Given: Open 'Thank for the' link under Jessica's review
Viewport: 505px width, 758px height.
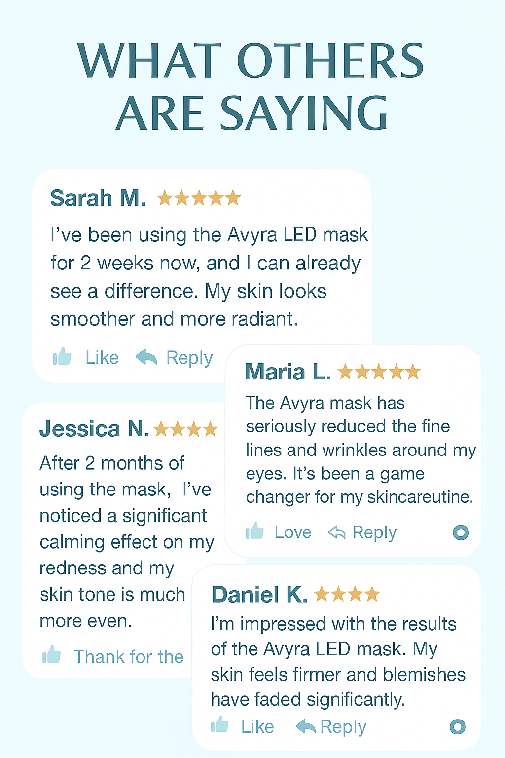Looking at the screenshot, I should pyautogui.click(x=129, y=657).
